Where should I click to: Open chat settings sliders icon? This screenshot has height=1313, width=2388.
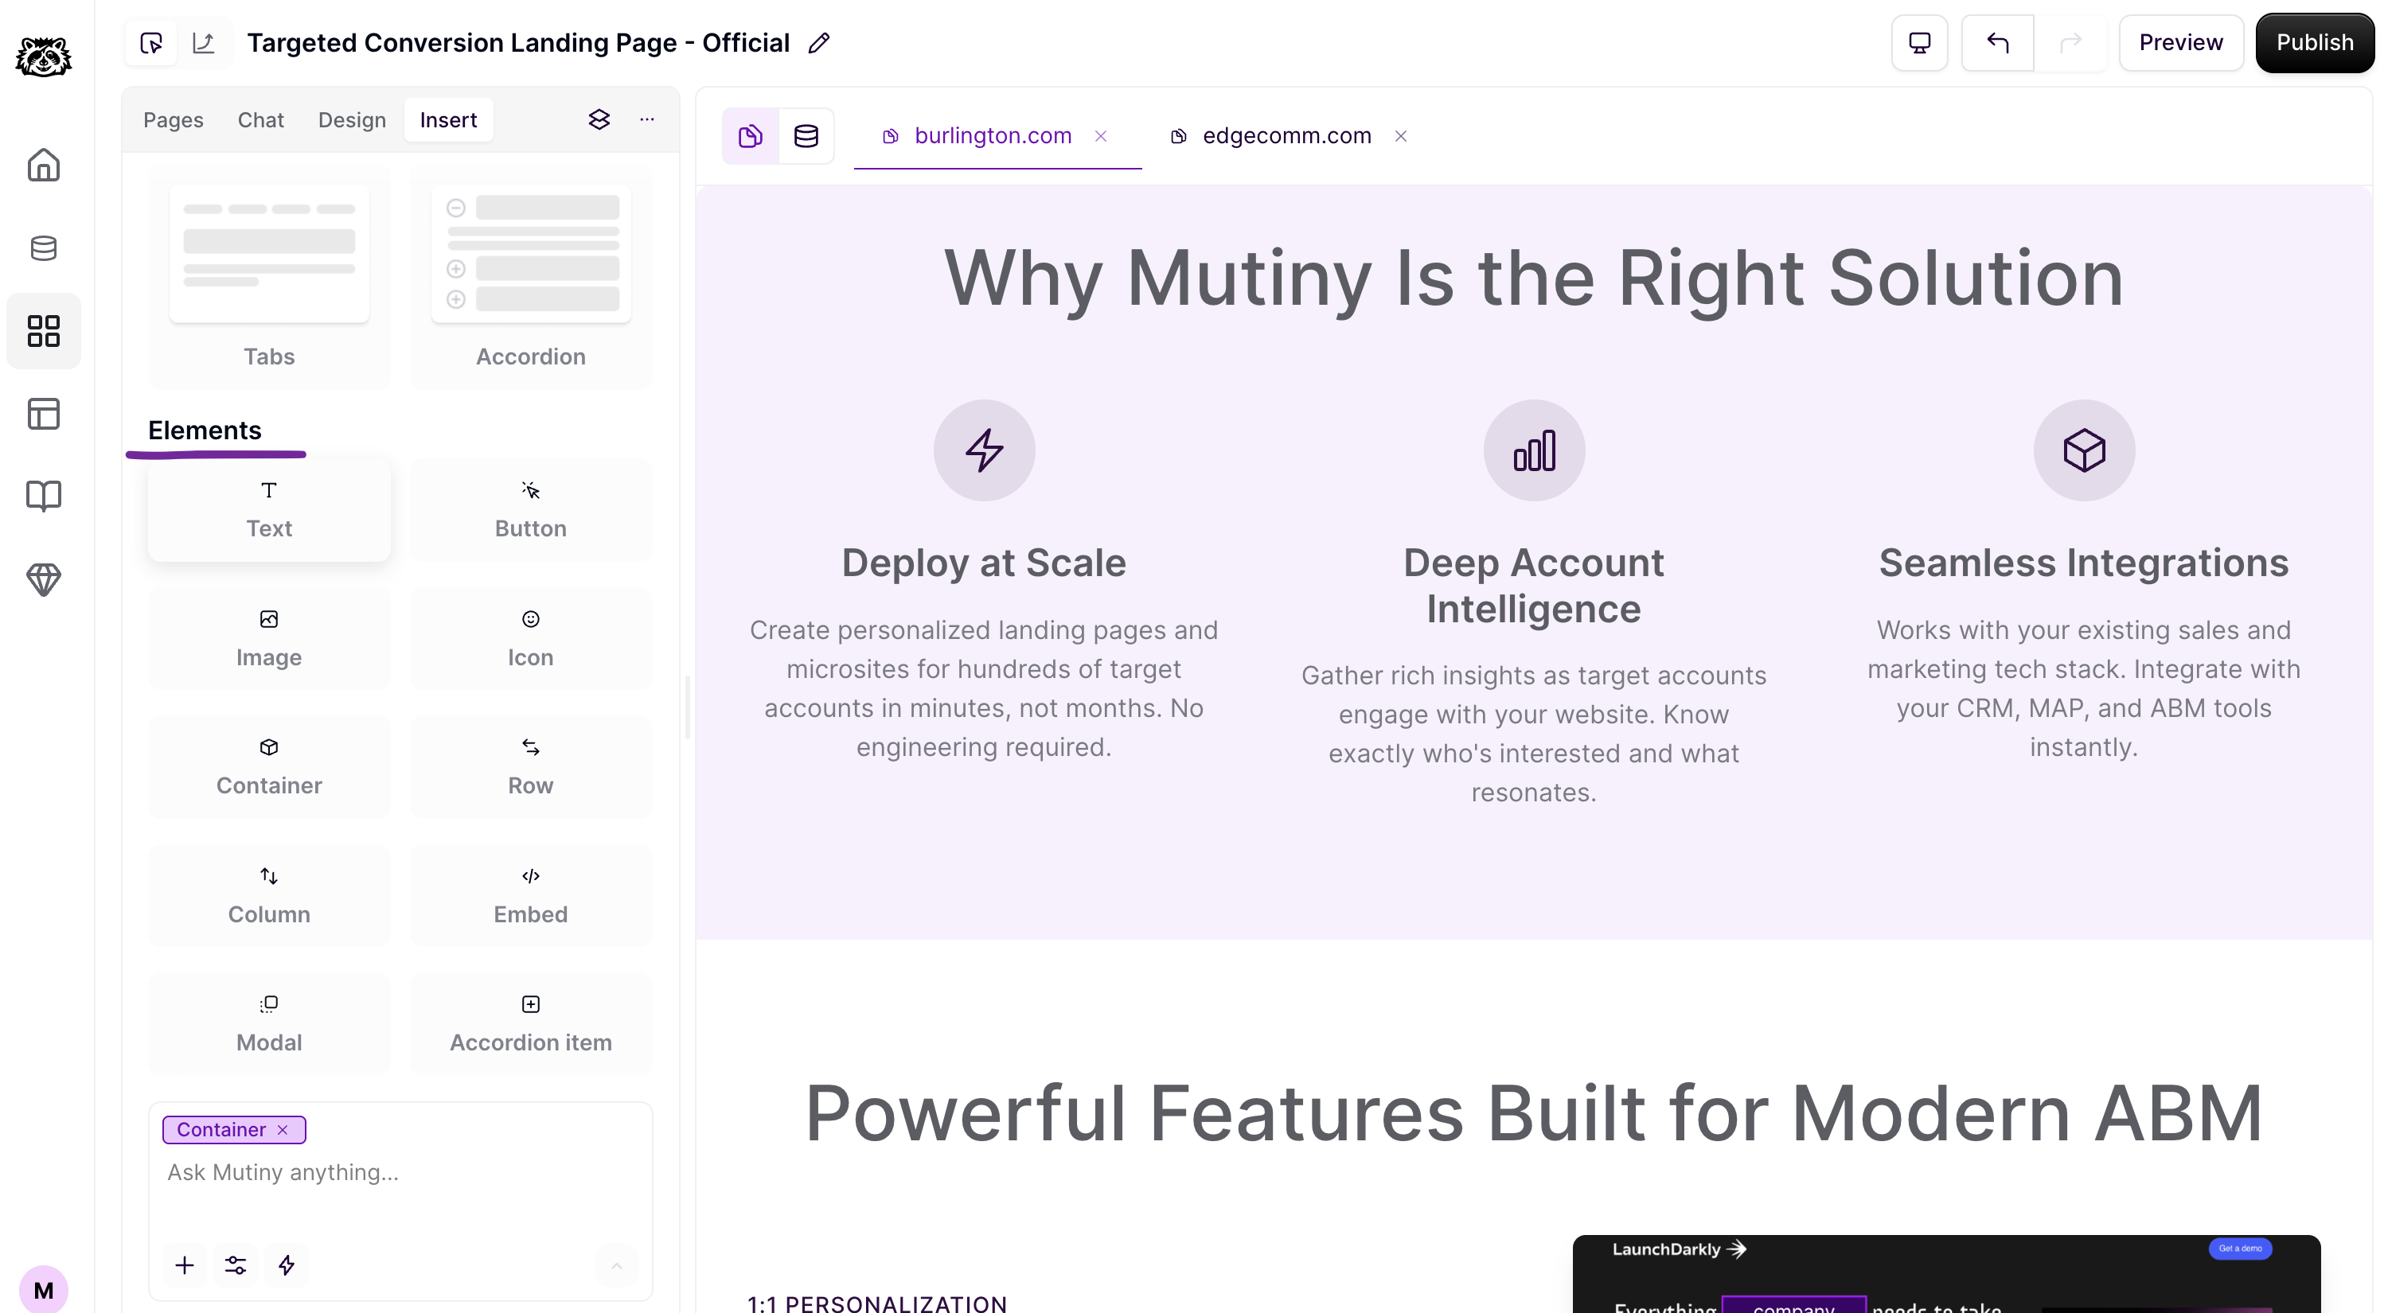(x=236, y=1264)
